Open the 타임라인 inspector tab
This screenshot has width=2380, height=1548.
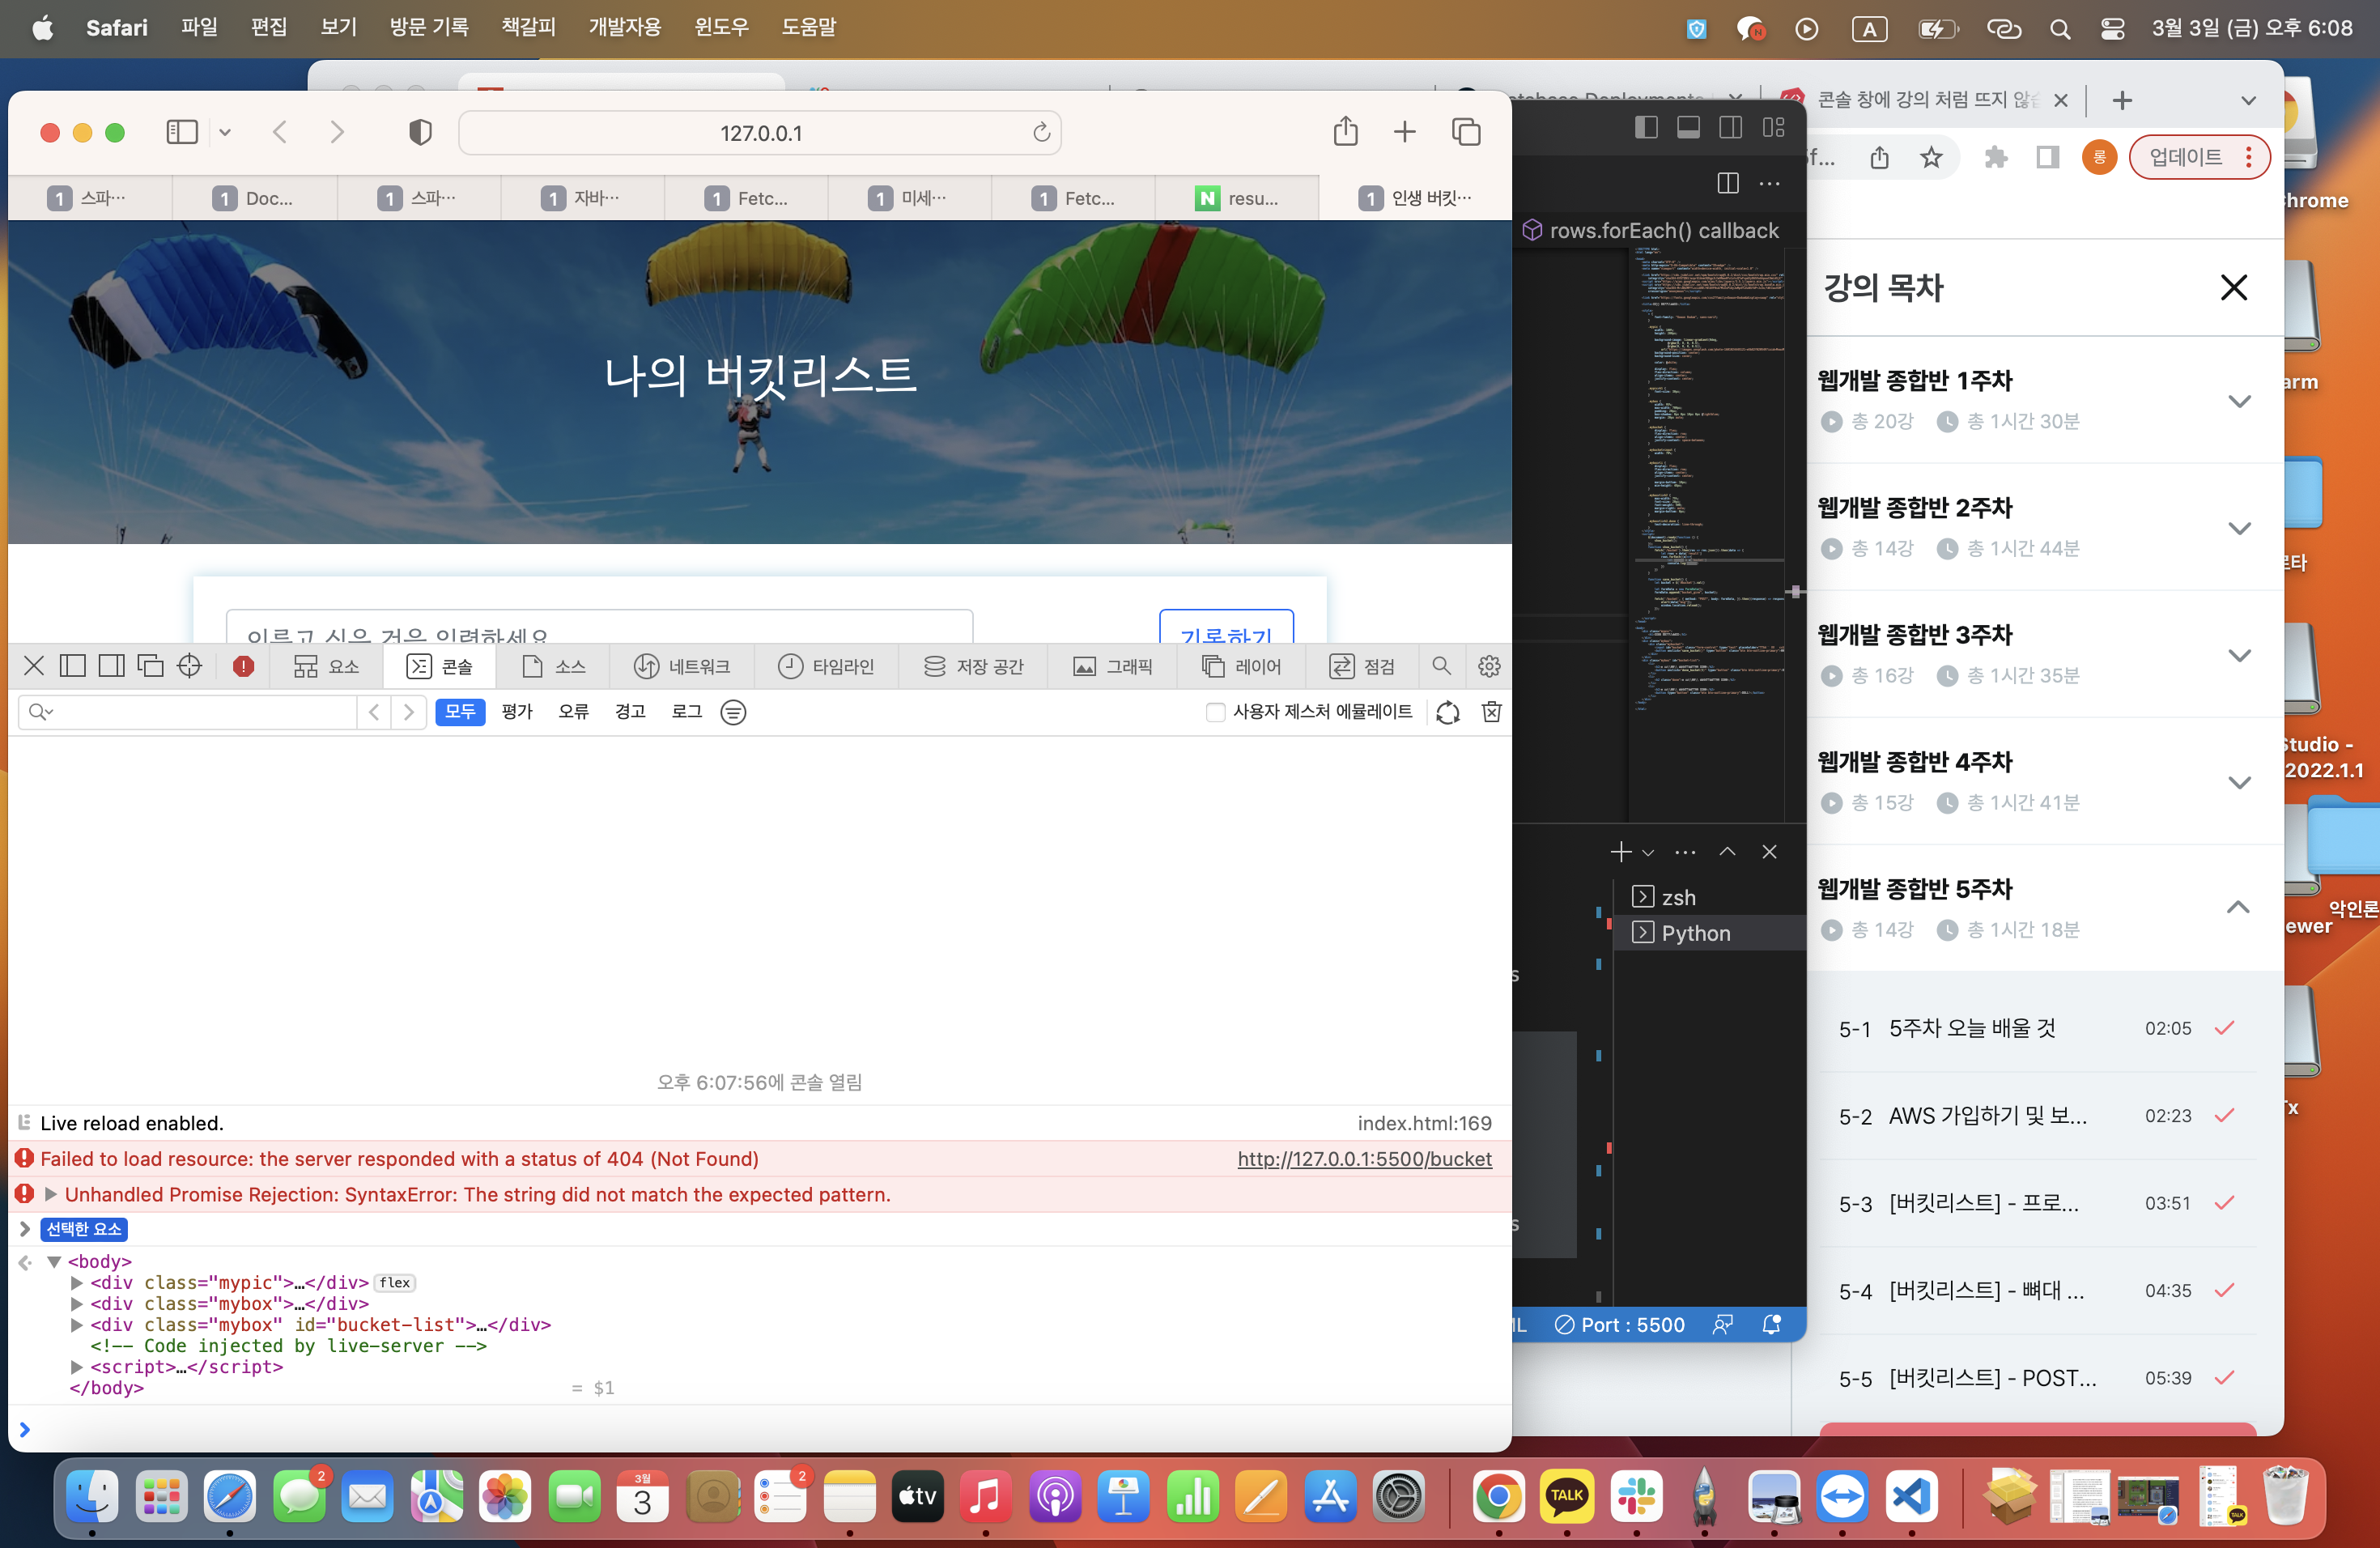(826, 666)
